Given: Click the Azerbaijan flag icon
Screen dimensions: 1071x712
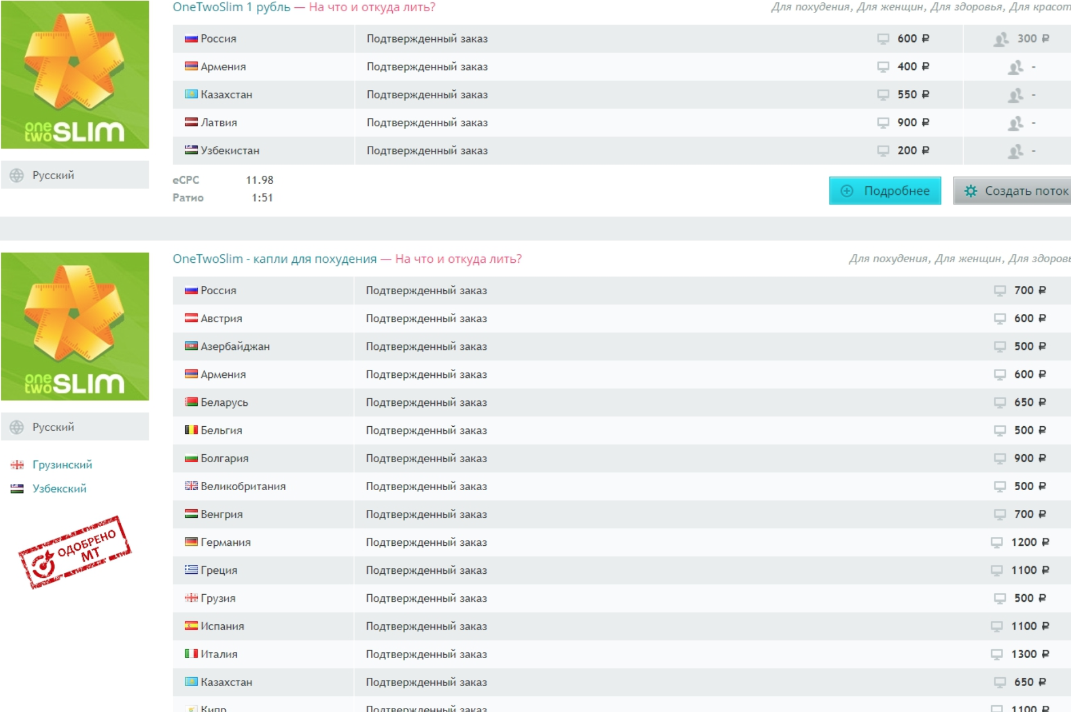Looking at the screenshot, I should pyautogui.click(x=191, y=346).
